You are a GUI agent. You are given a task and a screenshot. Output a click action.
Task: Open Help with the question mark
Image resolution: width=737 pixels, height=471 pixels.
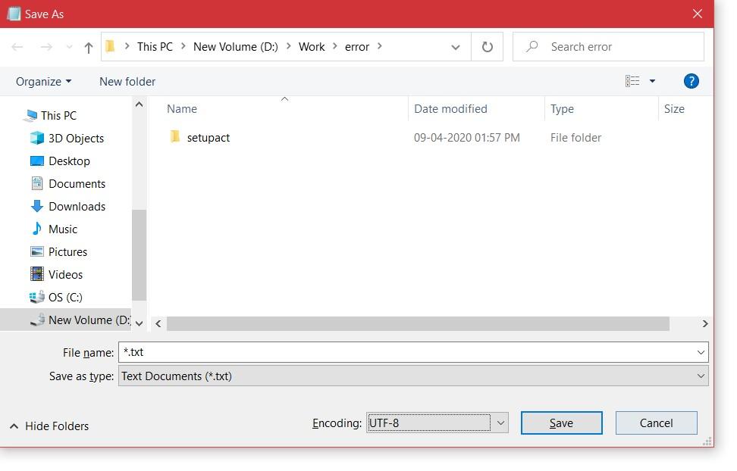[x=691, y=81]
